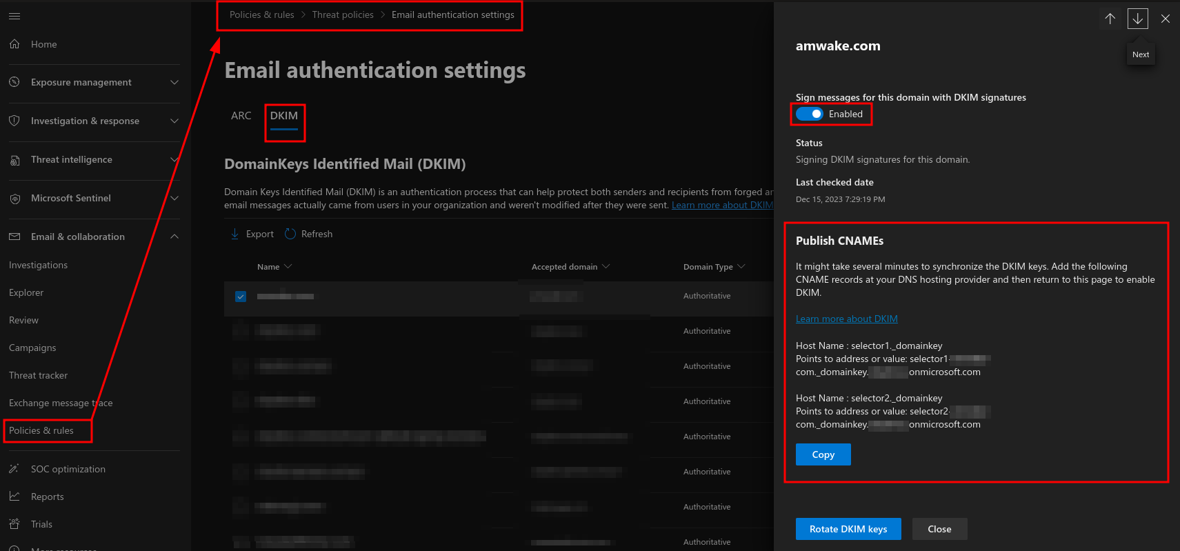Viewport: 1180px width, 551px height.
Task: Open Threat tracker in sidebar
Action: click(38, 375)
